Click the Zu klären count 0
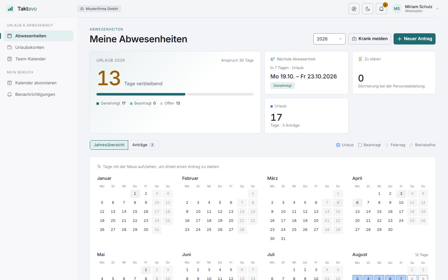Image resolution: width=448 pixels, height=280 pixels. [361, 78]
